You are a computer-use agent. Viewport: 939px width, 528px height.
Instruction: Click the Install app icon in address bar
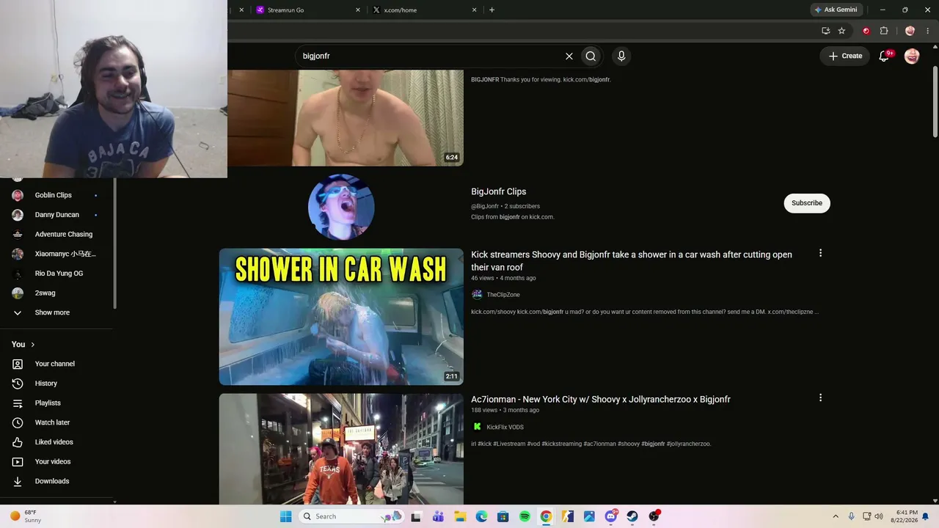click(825, 31)
